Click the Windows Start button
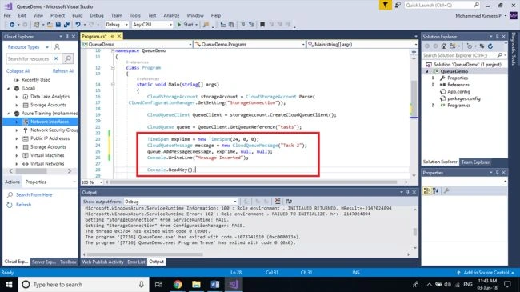This screenshot has width=520, height=292. [x=9, y=284]
